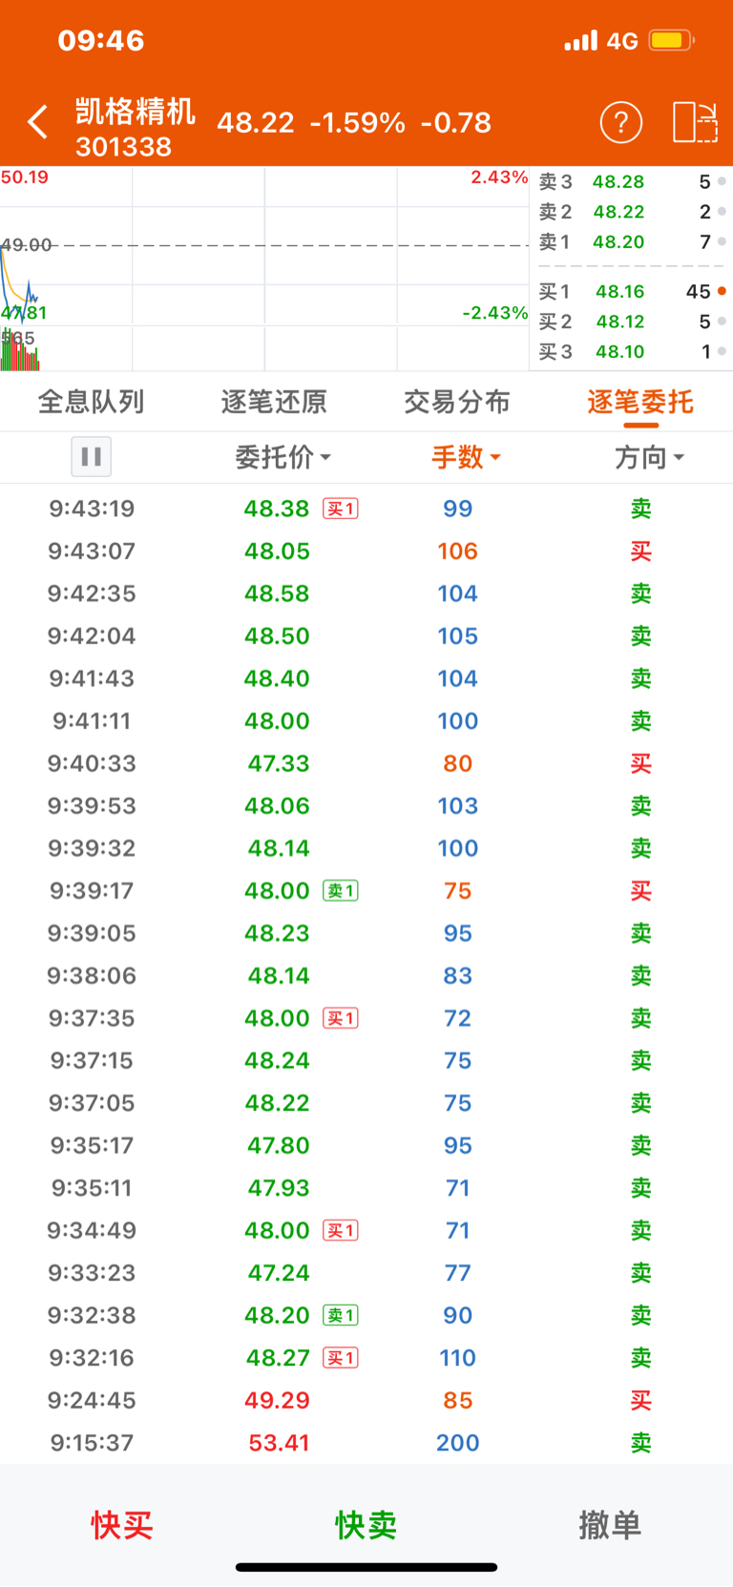733x1587 pixels.
Task: Open the 方向 filter dropdown
Action: (x=649, y=457)
